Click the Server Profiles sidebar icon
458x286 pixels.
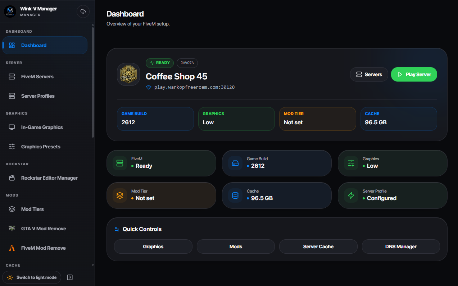(12, 96)
